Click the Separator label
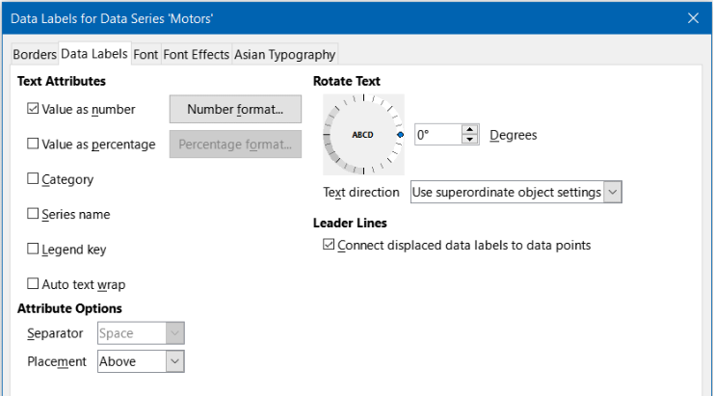 [55, 333]
